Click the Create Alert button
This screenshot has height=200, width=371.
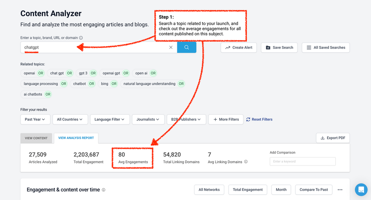coord(239,48)
